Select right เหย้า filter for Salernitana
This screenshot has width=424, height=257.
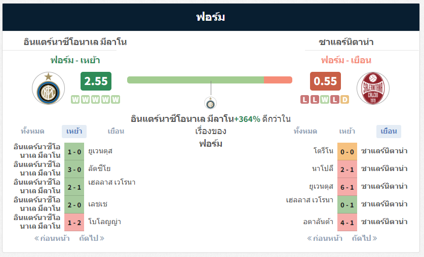coord(347,132)
